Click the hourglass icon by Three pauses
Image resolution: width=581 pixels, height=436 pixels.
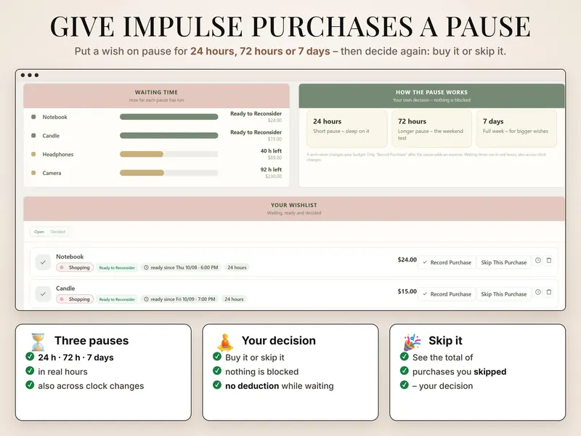38,342
